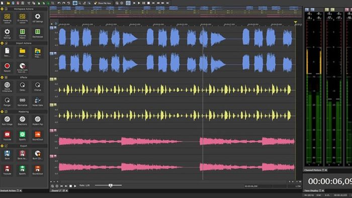Collapse the Export section
The width and height of the screenshot is (352, 198).
pyautogui.click(x=2, y=146)
